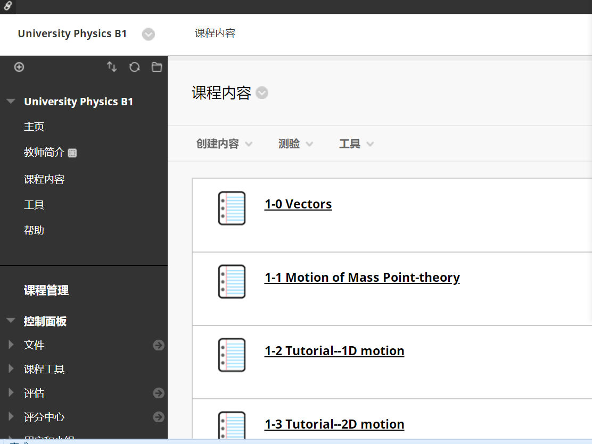The width and height of the screenshot is (592, 444).
Task: Collapse the University Physics B1 sidebar section
Action: point(11,102)
